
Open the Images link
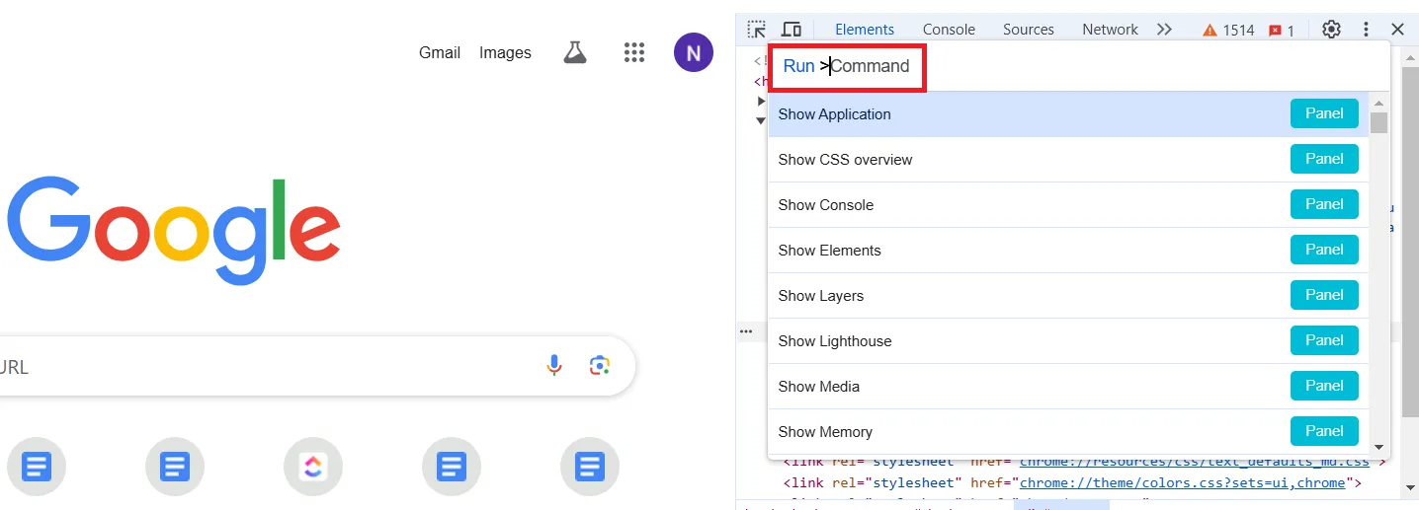(505, 52)
